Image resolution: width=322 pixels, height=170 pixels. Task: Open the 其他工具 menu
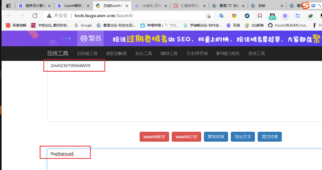257,53
